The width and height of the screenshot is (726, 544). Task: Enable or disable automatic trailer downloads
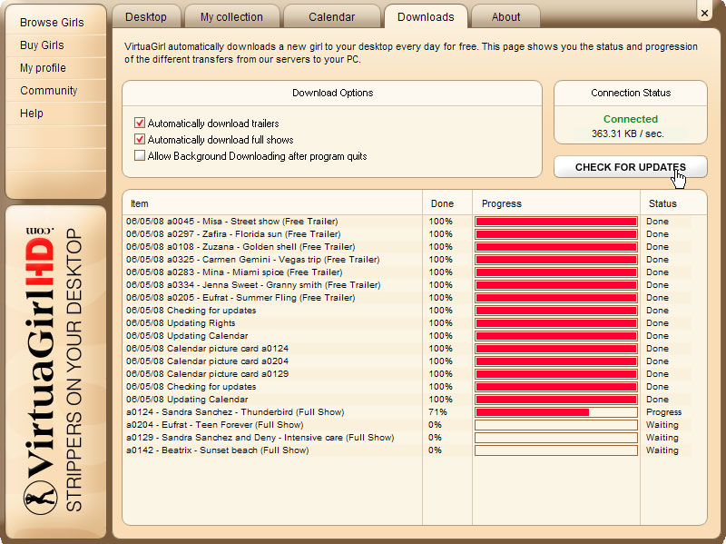click(x=140, y=123)
